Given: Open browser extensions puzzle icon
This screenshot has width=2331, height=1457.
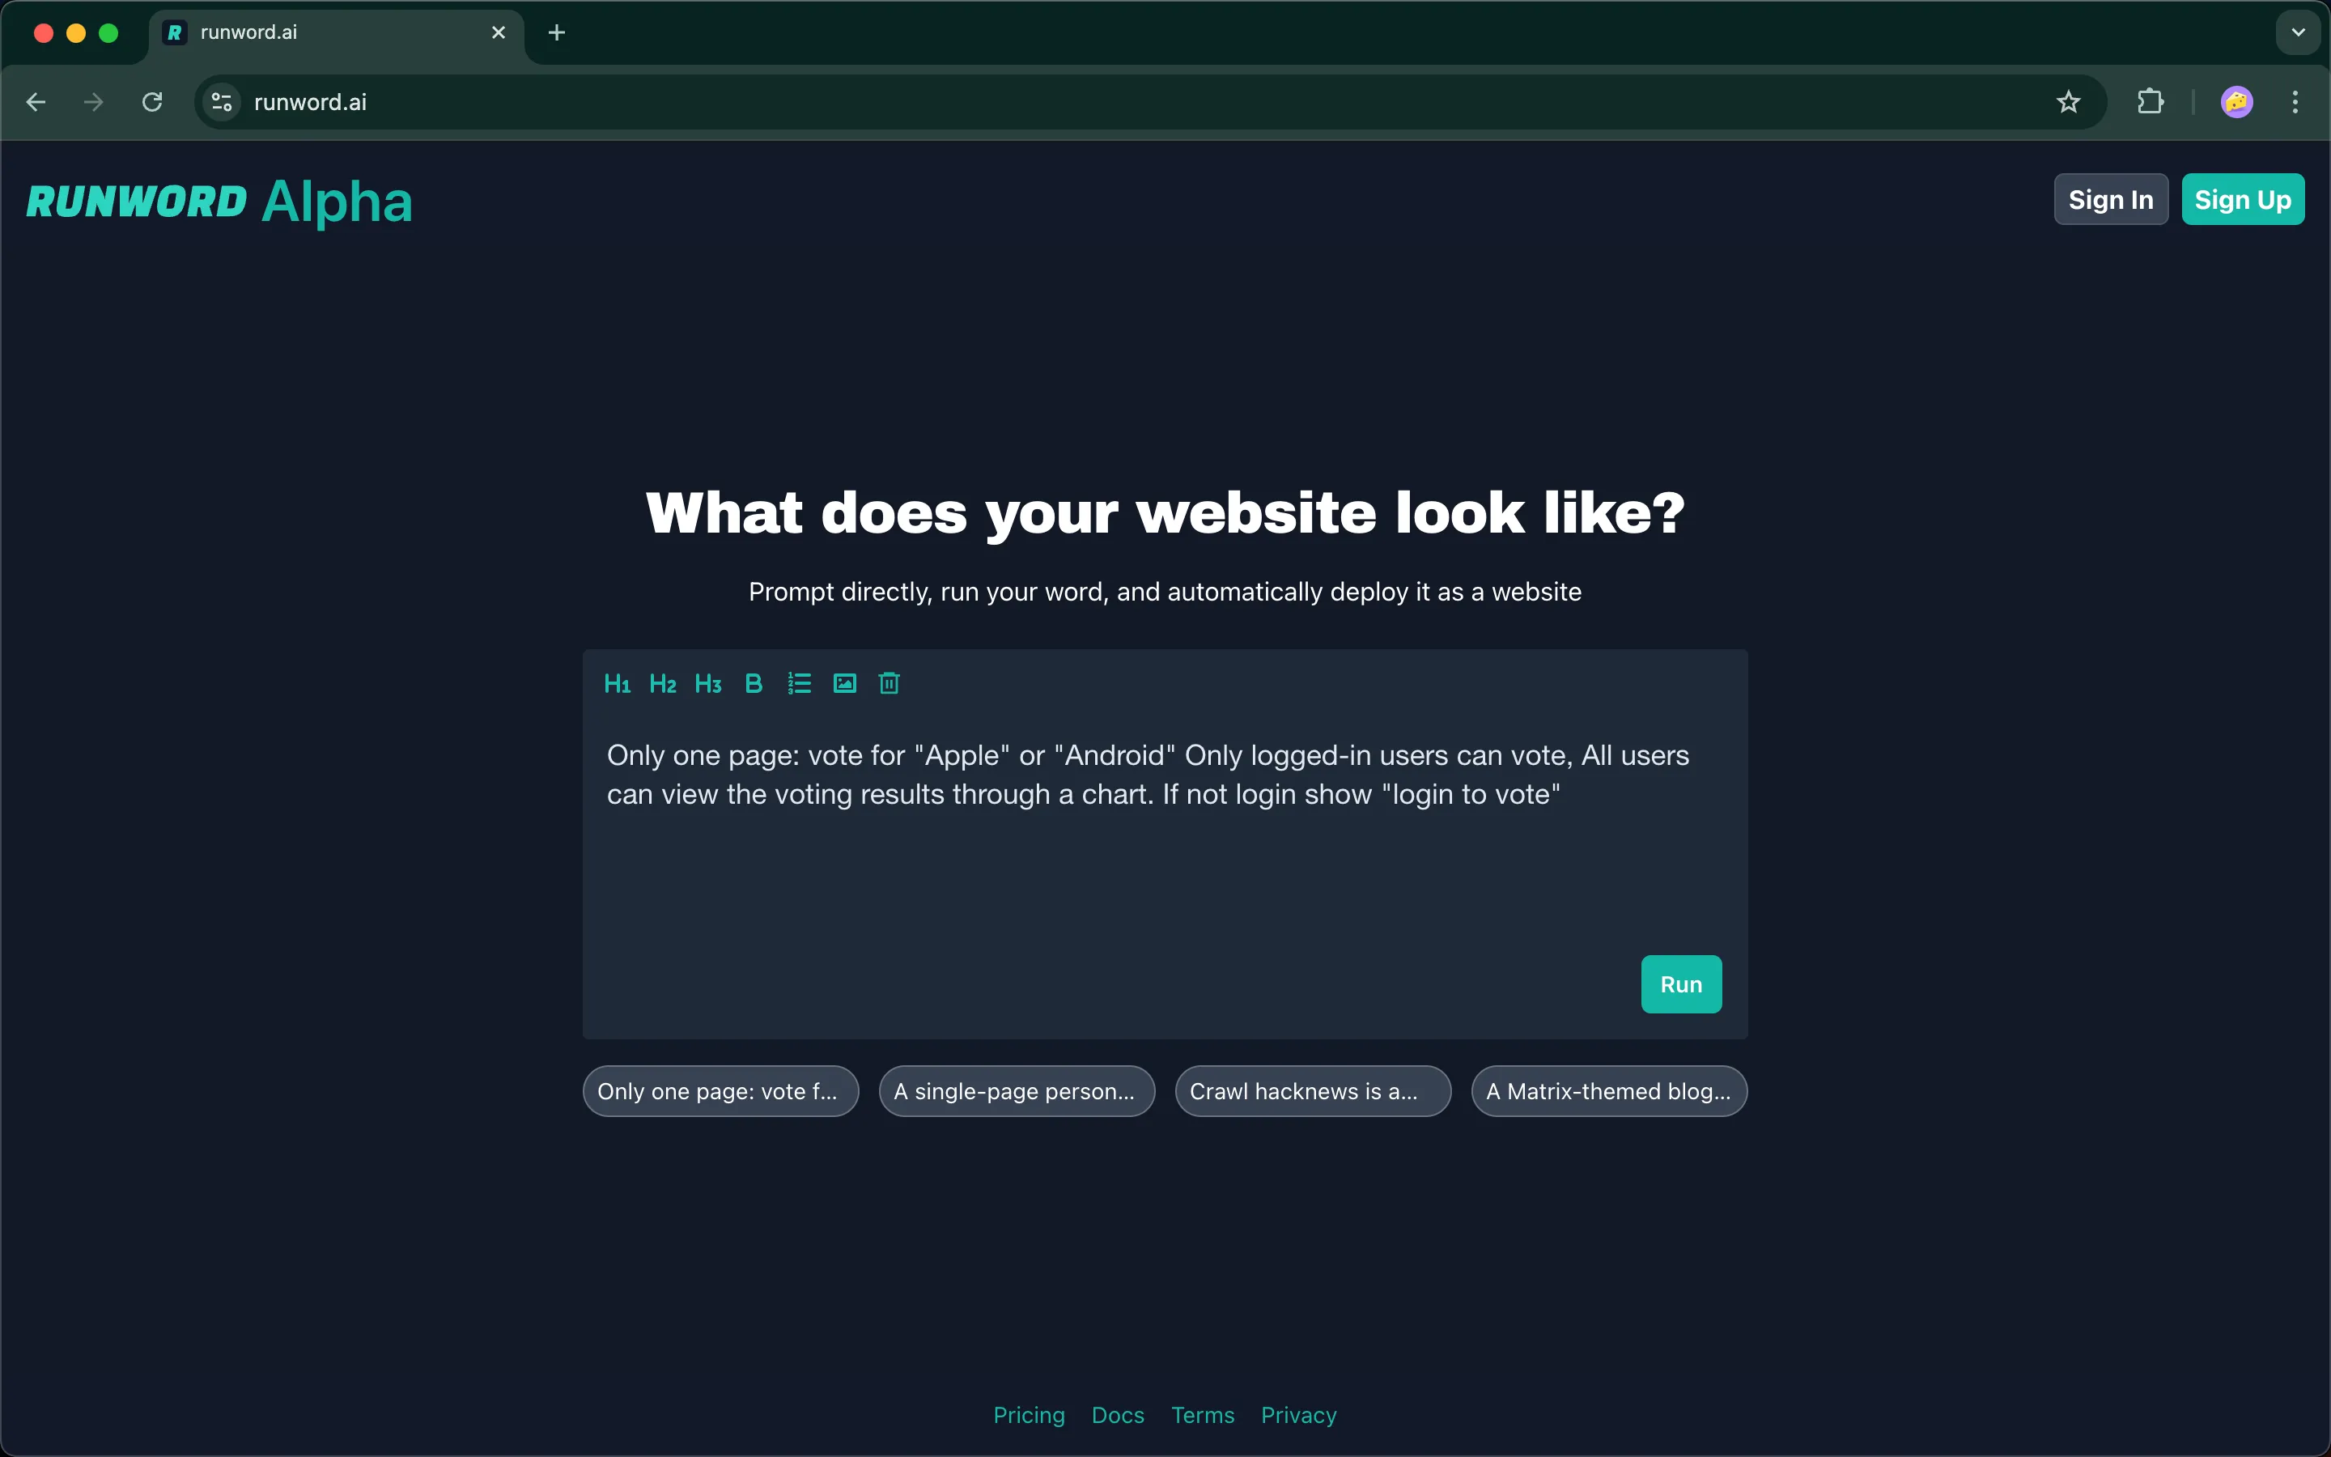Looking at the screenshot, I should (x=2150, y=102).
